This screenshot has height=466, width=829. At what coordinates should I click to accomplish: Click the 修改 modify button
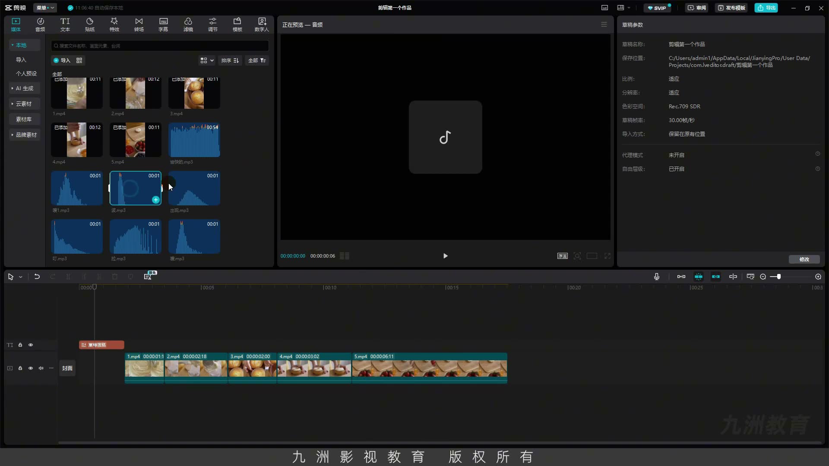pos(804,259)
